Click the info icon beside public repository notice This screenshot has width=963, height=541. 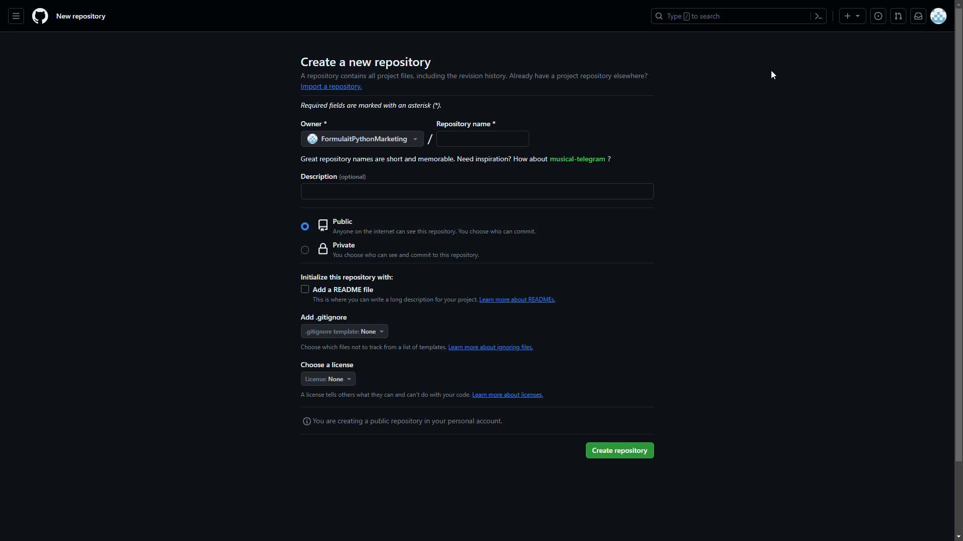coord(307,421)
